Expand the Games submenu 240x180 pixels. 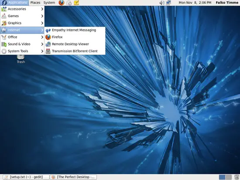(22, 16)
